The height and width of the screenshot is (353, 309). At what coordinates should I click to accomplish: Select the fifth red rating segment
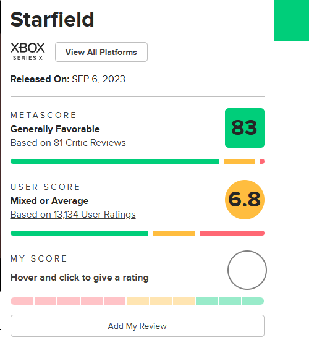click(114, 301)
